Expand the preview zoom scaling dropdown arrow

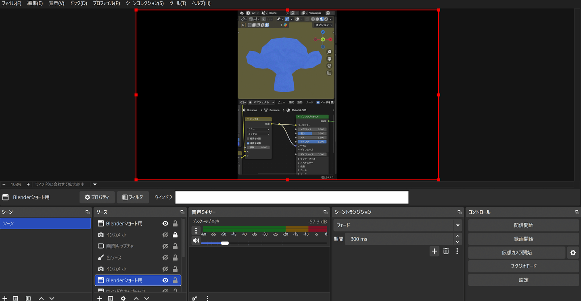point(95,185)
